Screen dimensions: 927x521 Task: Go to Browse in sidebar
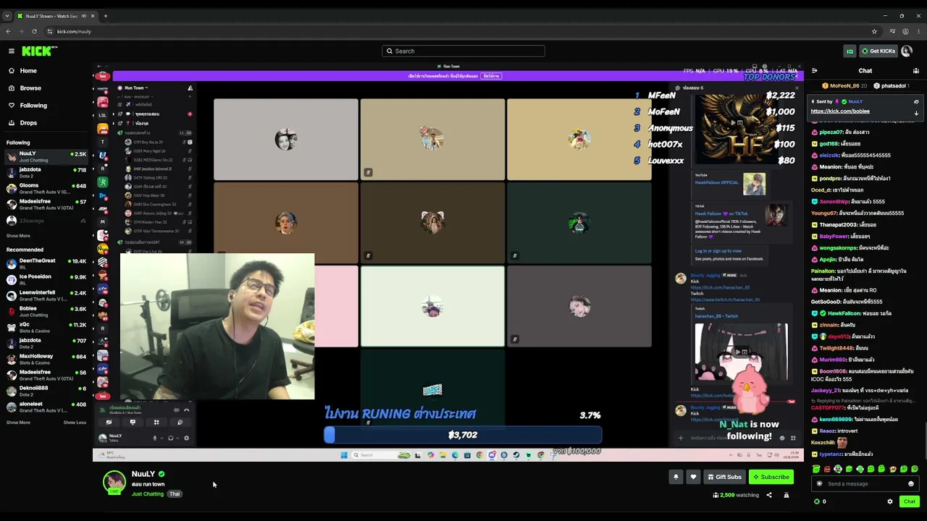coord(25,88)
